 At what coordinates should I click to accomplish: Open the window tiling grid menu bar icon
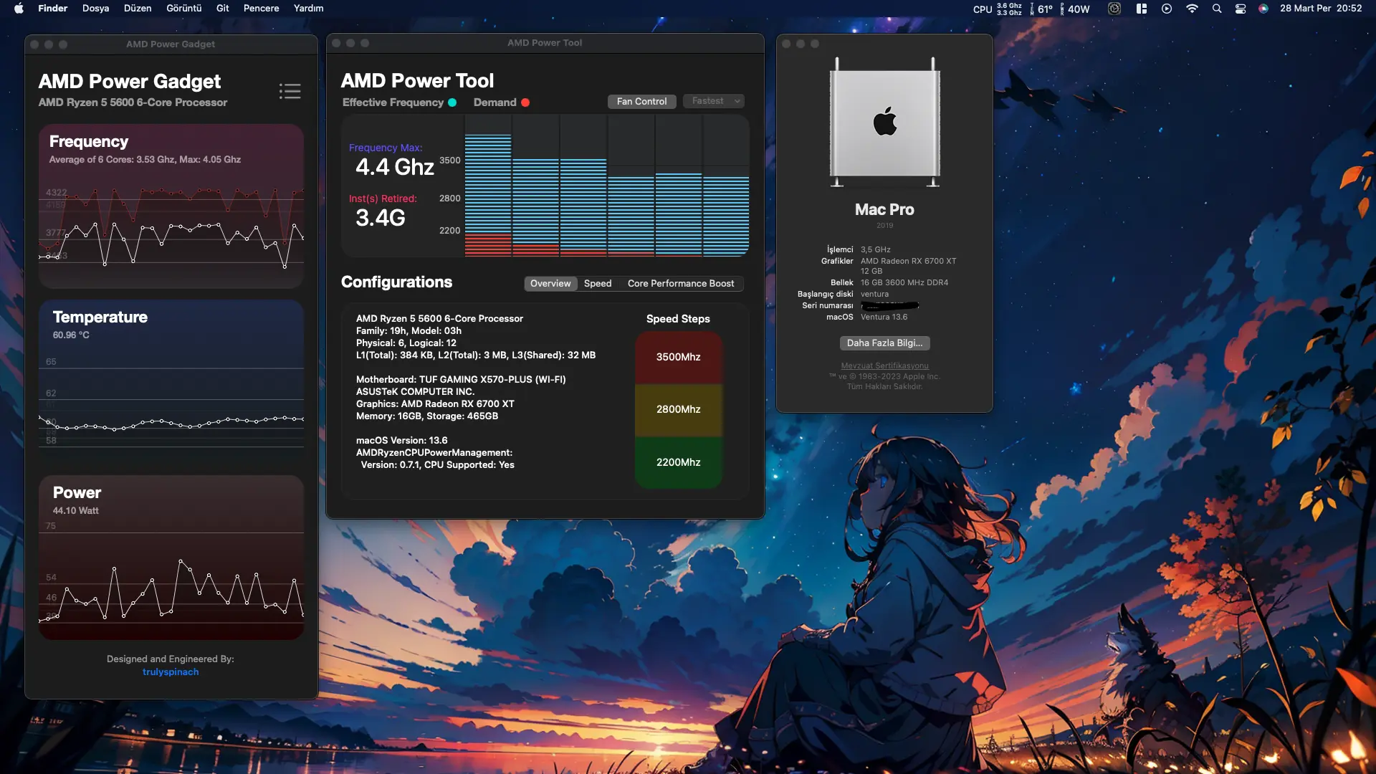1142,9
